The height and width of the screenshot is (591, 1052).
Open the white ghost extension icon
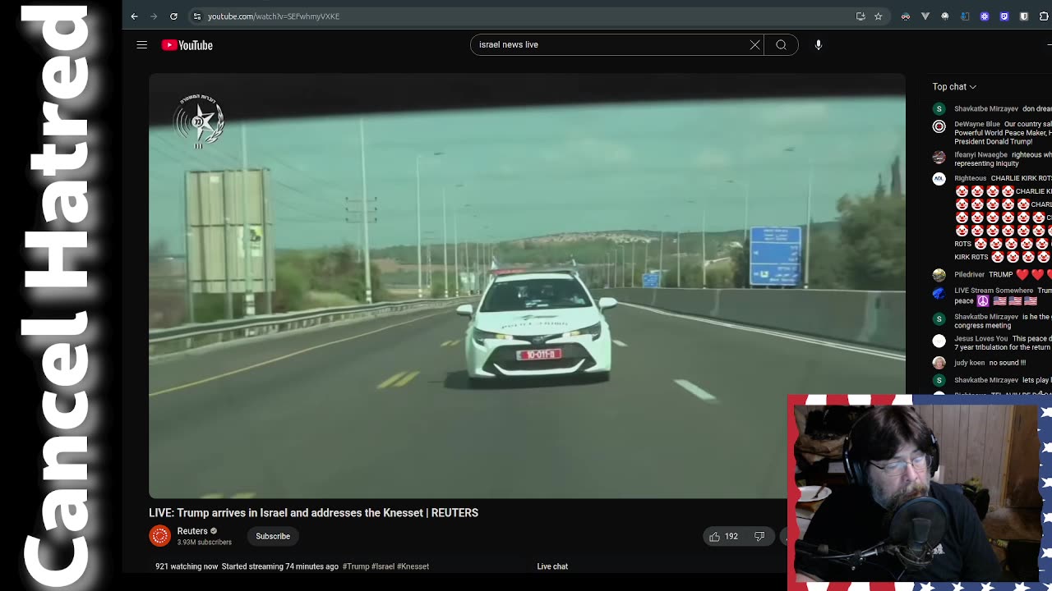[945, 16]
